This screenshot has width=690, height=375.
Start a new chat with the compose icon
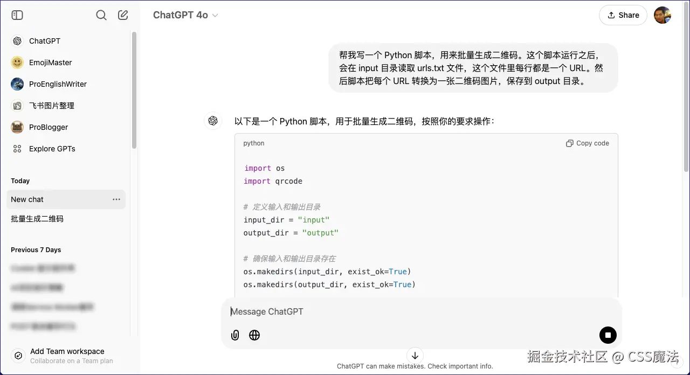123,15
